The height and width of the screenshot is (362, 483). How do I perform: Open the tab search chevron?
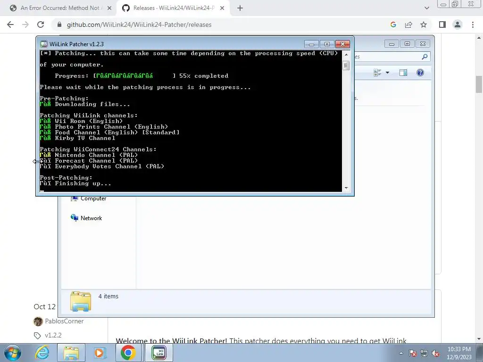[x=426, y=8]
